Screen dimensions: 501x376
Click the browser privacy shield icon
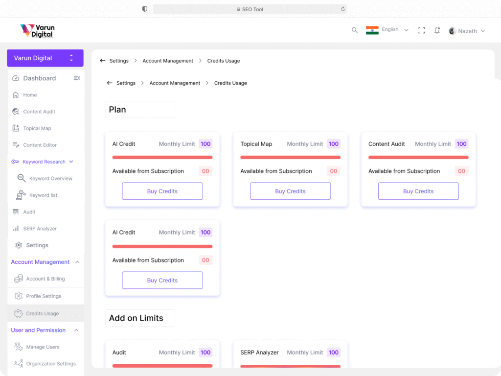pyautogui.click(x=145, y=9)
